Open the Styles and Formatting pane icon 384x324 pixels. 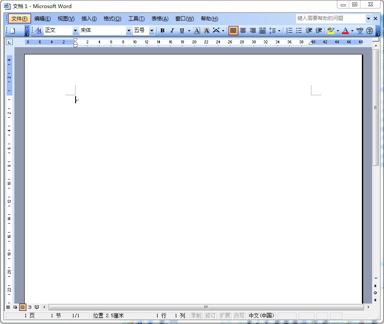(x=39, y=30)
